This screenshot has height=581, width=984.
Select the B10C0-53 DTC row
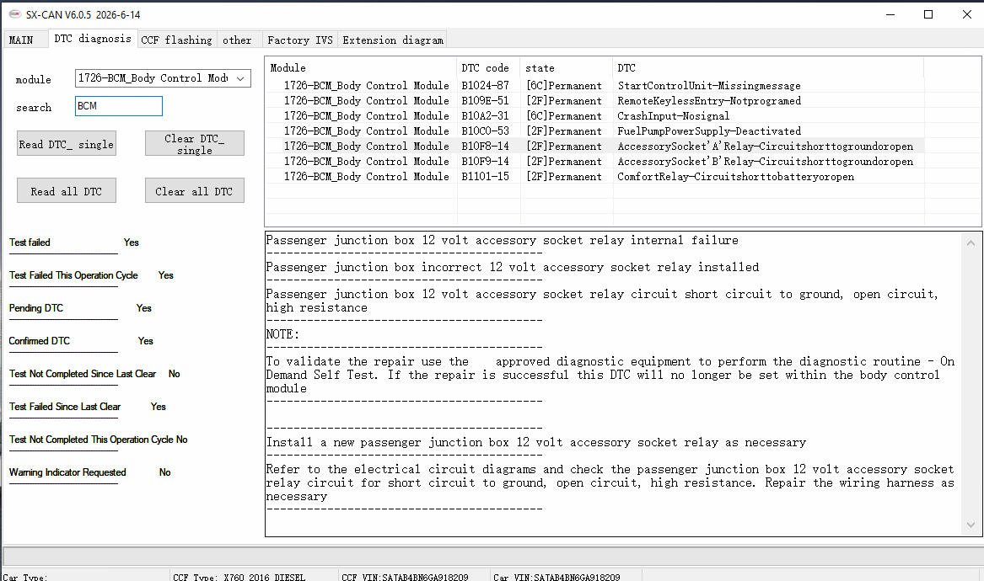(x=594, y=131)
